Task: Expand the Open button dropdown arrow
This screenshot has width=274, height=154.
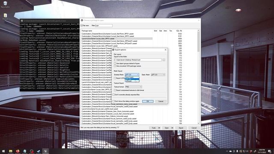Action: 172,128
